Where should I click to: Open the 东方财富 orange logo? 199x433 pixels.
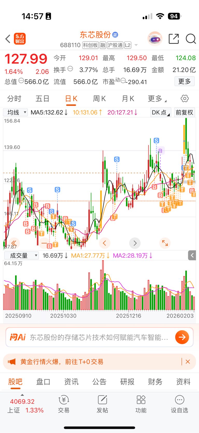pyautogui.click(x=20, y=39)
